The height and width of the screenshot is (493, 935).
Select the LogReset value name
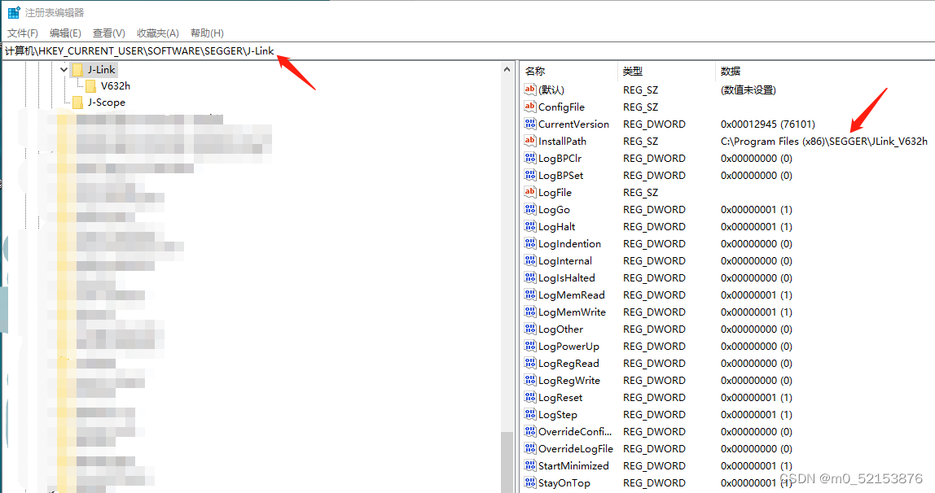[560, 398]
